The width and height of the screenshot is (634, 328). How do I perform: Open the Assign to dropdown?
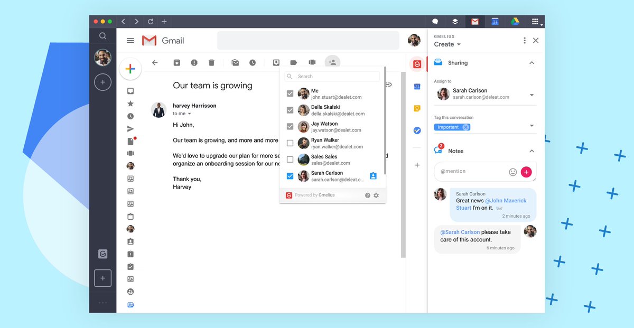pyautogui.click(x=532, y=95)
